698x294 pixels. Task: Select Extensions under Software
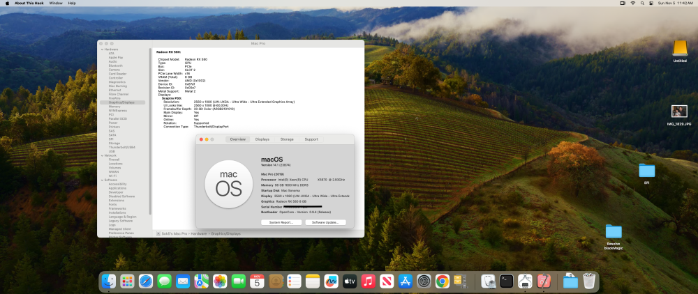pos(117,200)
